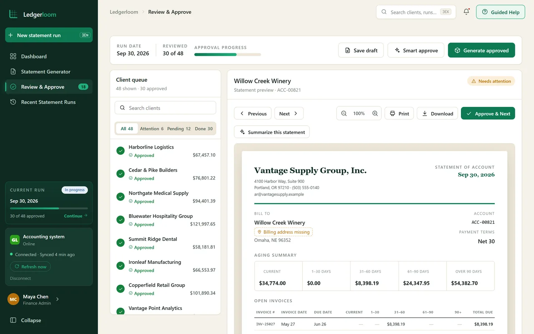
Task: Select Bluewater Hospitality Group in client queue
Action: click(x=166, y=220)
